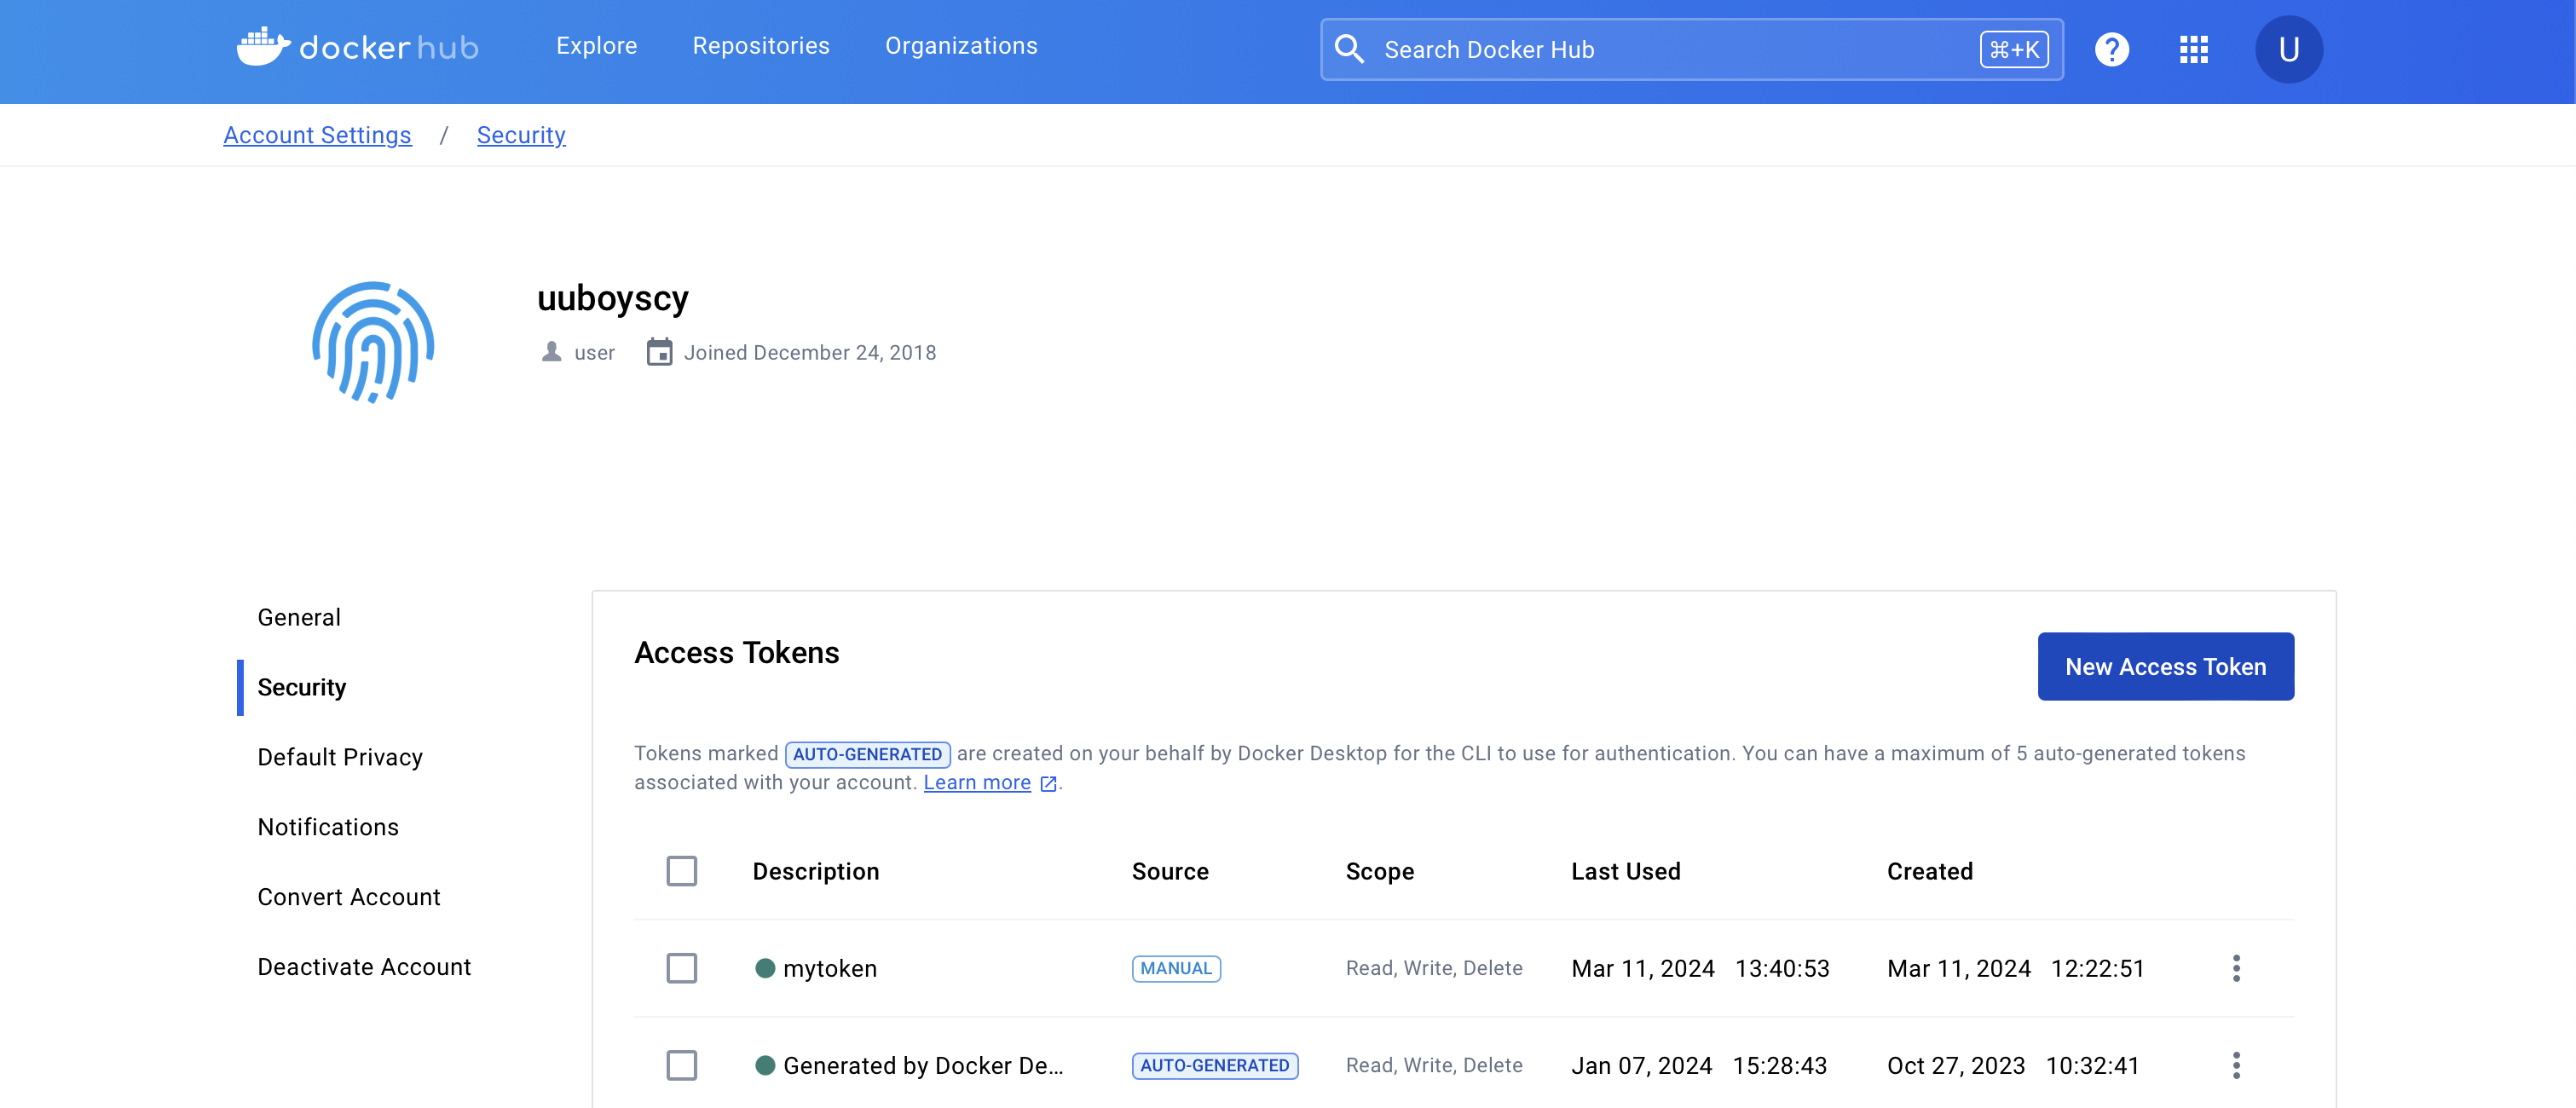Click the Access Tokens heading
Viewport: 2576px width, 1108px height.
(736, 652)
